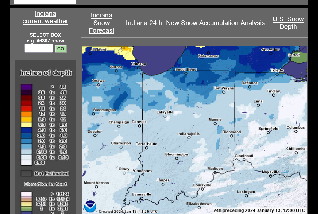
Task: Click the Chicago city marker on map
Action: [139, 68]
